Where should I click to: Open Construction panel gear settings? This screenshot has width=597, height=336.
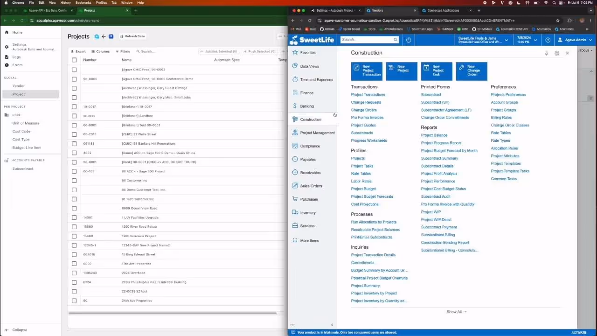point(557,53)
